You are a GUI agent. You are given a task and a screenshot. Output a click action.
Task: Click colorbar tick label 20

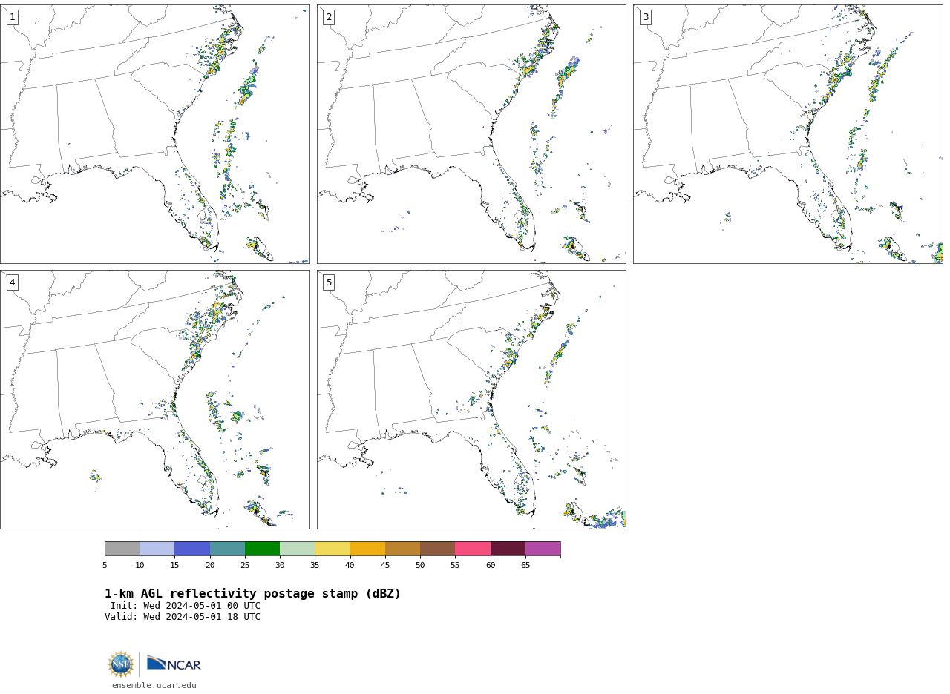pyautogui.click(x=210, y=566)
